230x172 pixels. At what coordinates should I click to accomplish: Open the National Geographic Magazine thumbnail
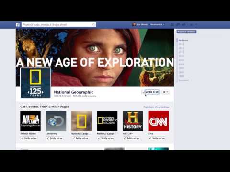click(x=107, y=121)
